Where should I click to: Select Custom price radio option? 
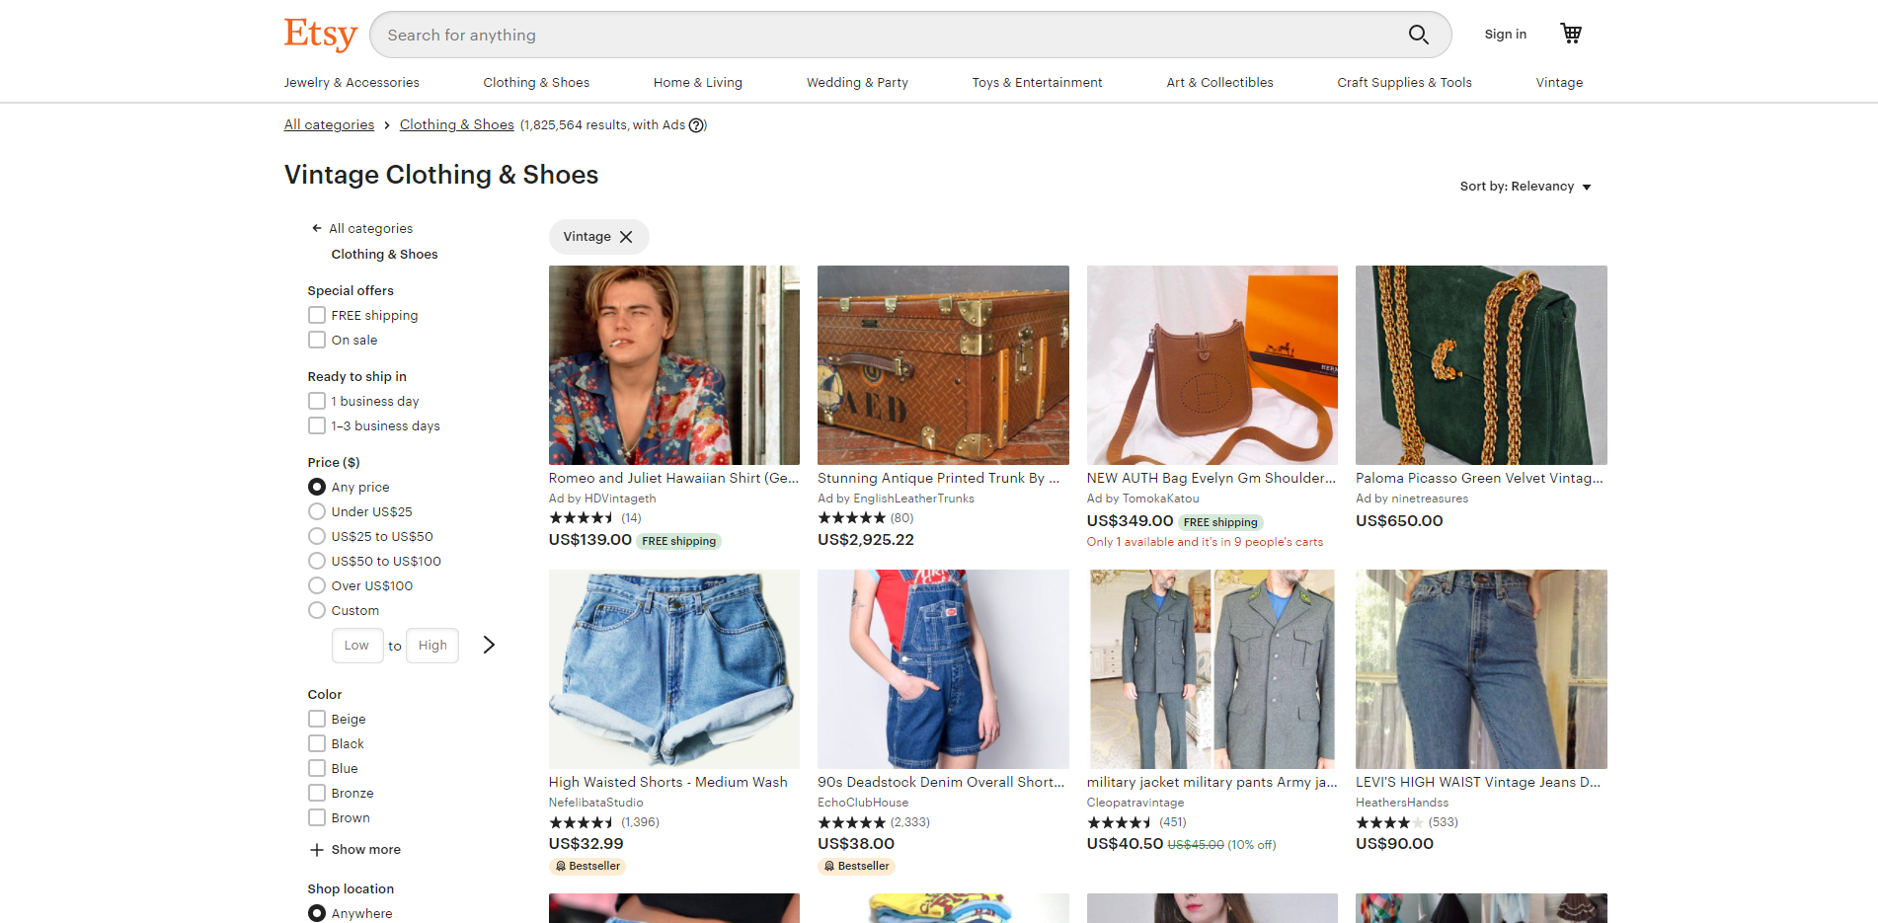[x=317, y=610]
